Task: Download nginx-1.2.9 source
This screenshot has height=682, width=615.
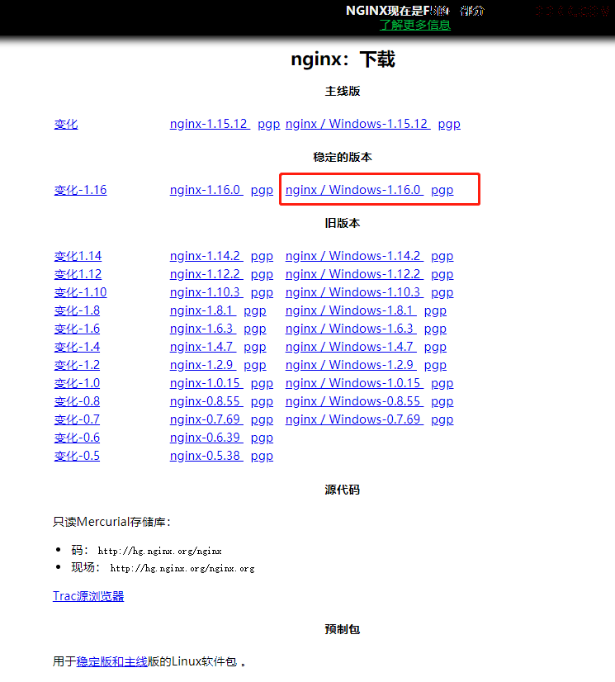Action: (x=203, y=365)
